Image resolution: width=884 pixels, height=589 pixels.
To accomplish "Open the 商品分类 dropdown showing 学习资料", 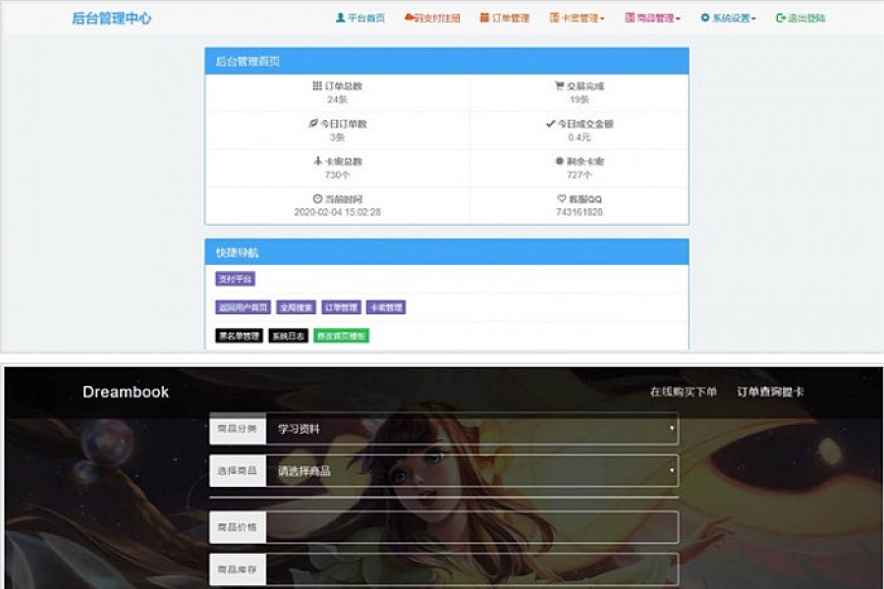I will (x=472, y=429).
